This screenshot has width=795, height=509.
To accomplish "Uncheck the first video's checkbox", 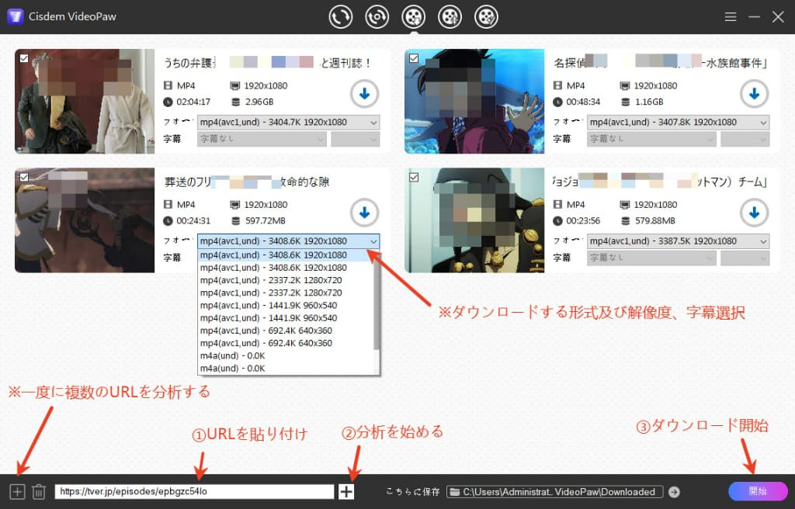I will click(24, 58).
